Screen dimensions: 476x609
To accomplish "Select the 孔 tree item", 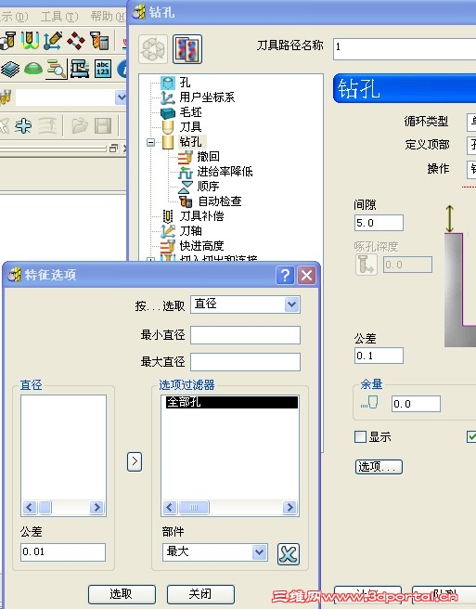I will (185, 83).
